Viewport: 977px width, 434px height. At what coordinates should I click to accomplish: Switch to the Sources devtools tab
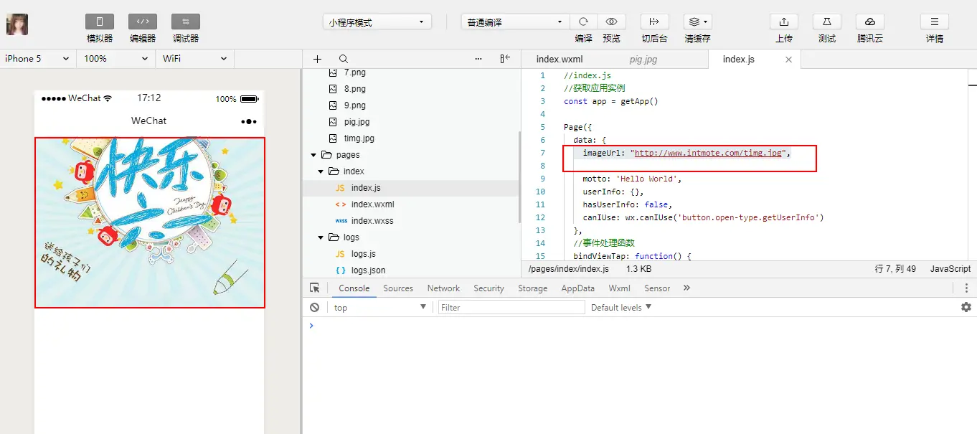398,288
